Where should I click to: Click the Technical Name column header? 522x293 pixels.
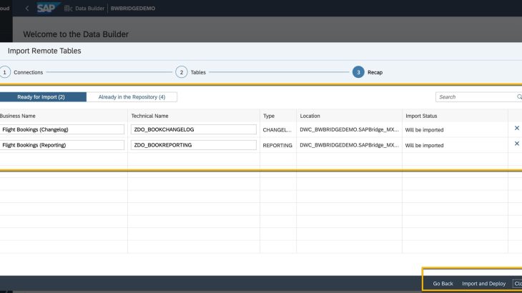click(149, 116)
